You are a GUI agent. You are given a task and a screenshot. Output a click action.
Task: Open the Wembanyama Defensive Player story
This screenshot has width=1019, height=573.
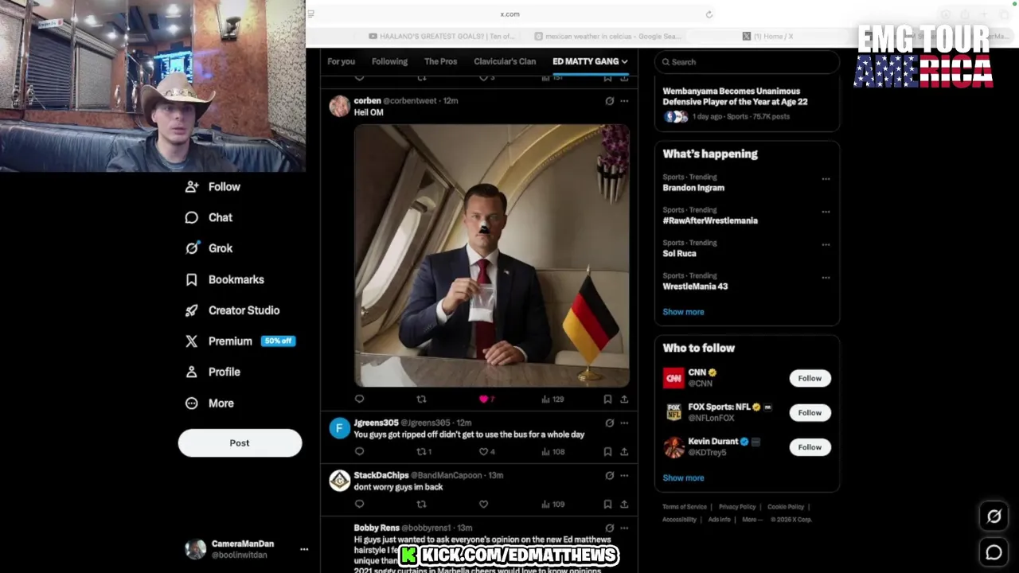point(747,103)
